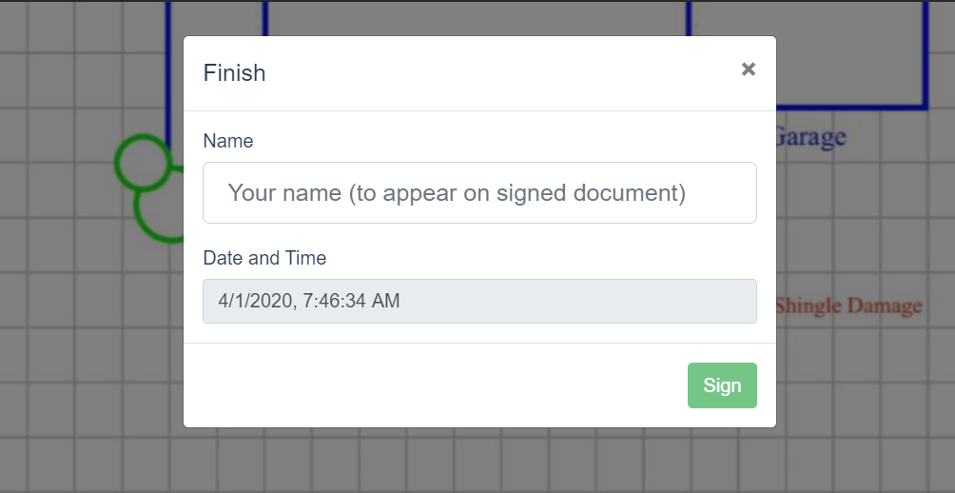Click the Finish dialog title

pyautogui.click(x=235, y=73)
